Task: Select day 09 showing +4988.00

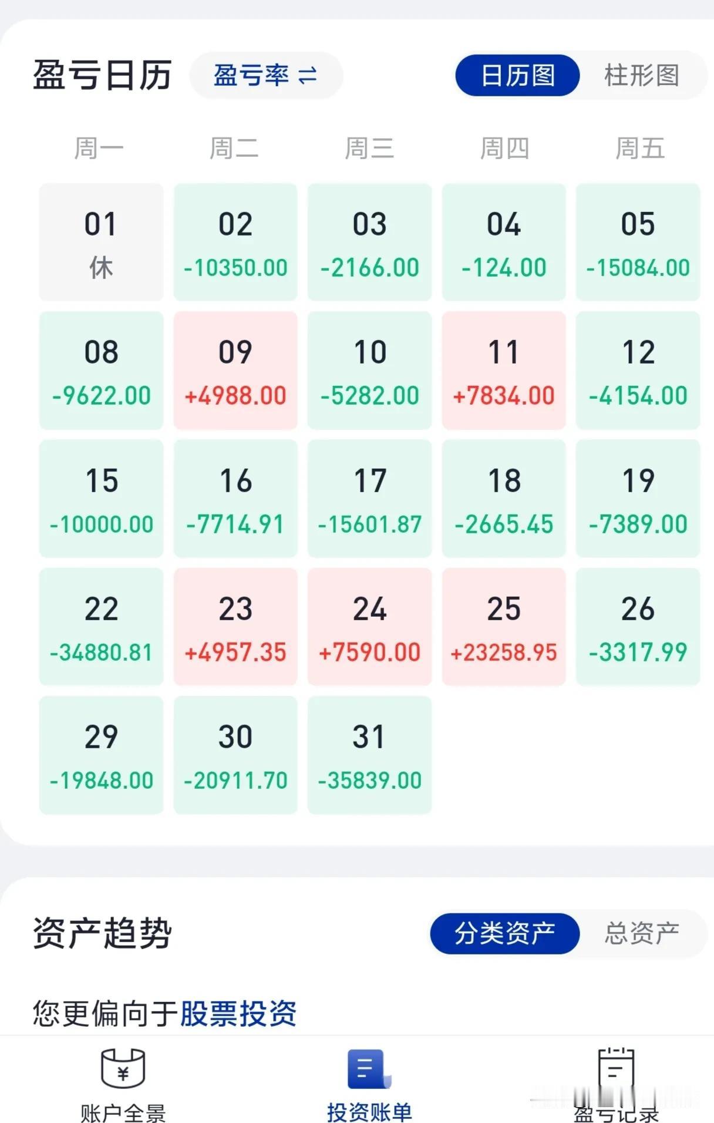Action: (235, 371)
